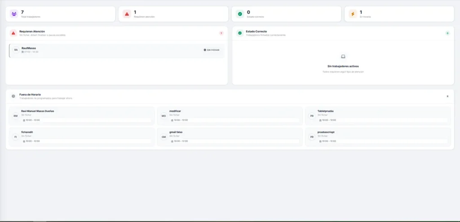Click the calendar icon in gmail falso's schedule

click(x=172, y=141)
